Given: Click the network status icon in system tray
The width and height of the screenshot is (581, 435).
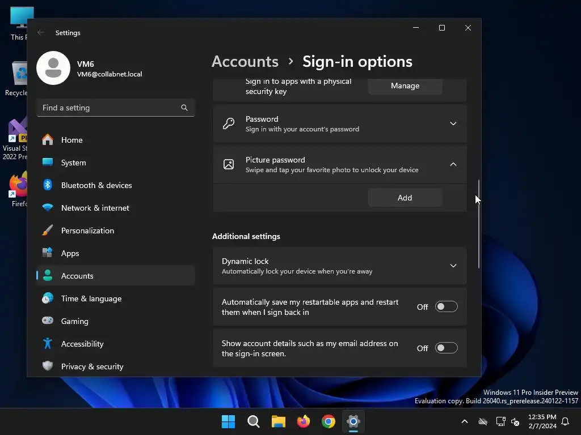Looking at the screenshot, I should point(500,421).
